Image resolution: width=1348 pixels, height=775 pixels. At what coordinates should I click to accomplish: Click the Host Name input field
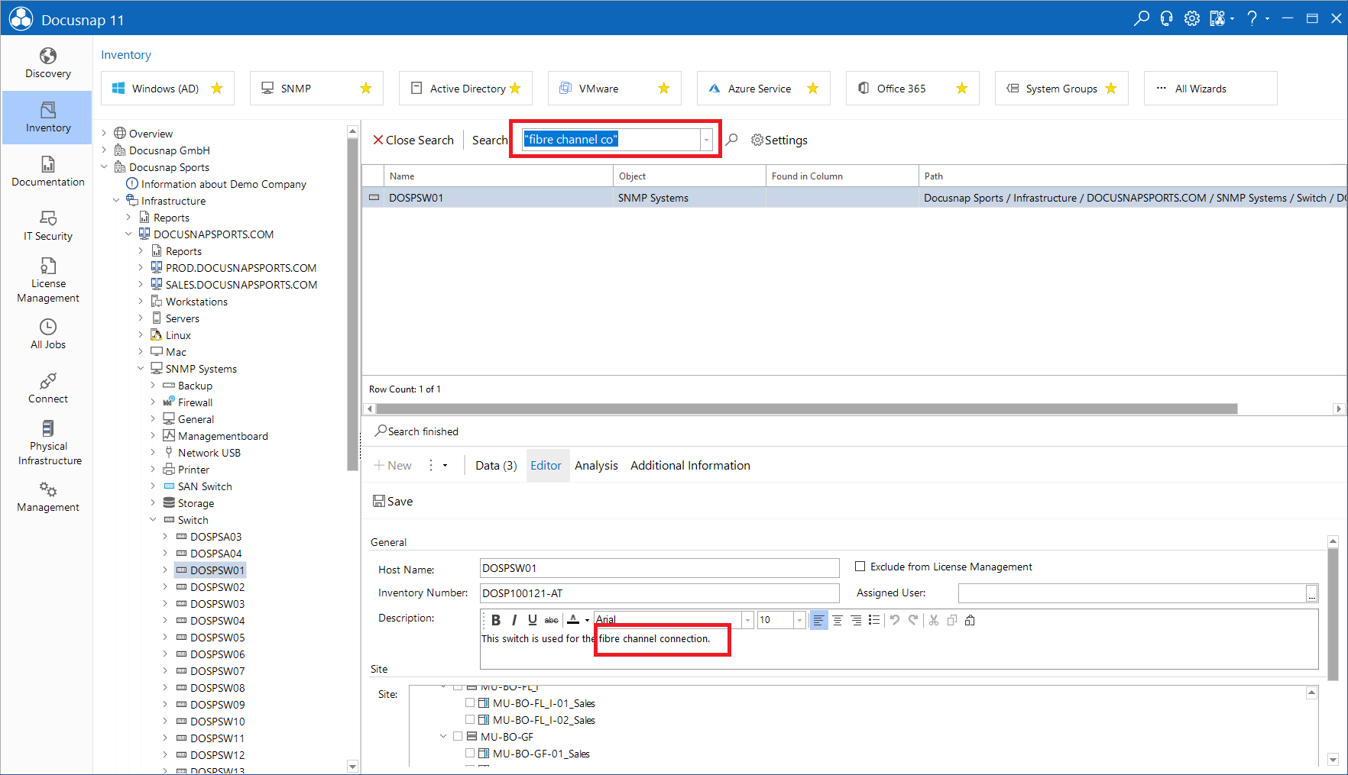(x=659, y=568)
